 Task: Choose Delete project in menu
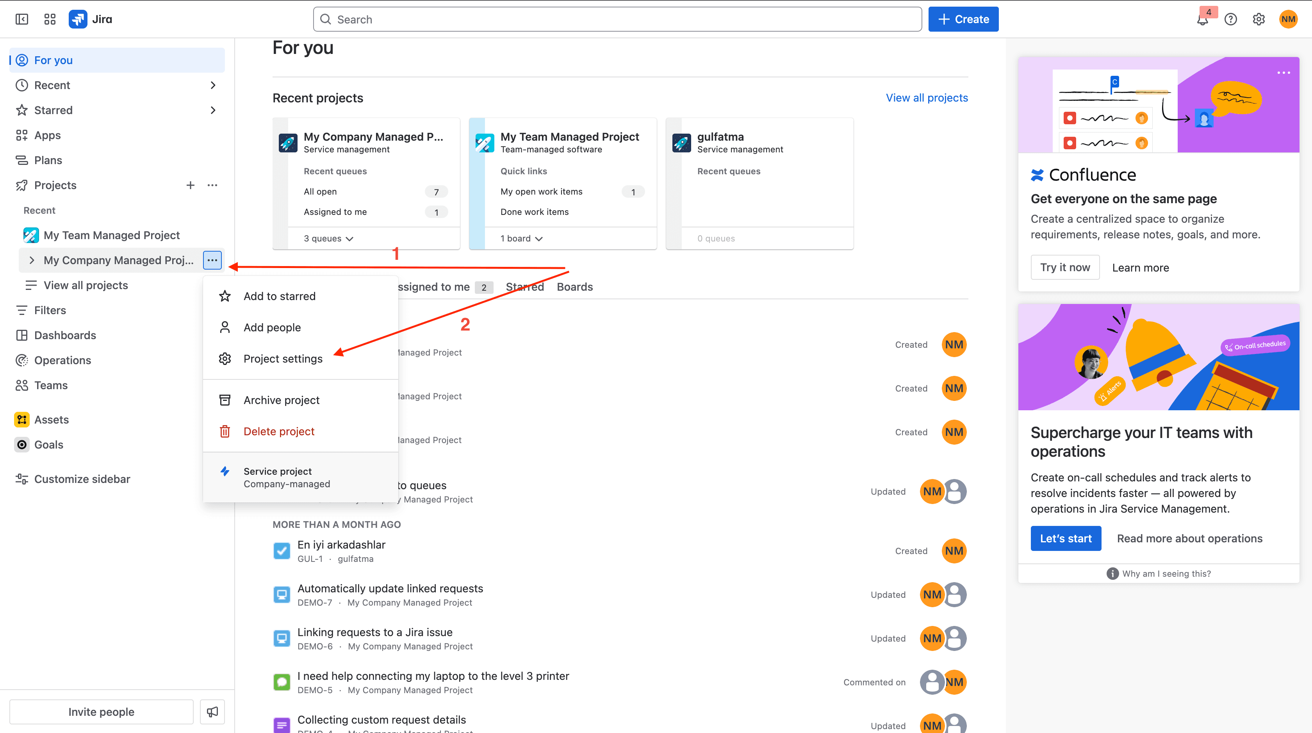(x=301, y=431)
